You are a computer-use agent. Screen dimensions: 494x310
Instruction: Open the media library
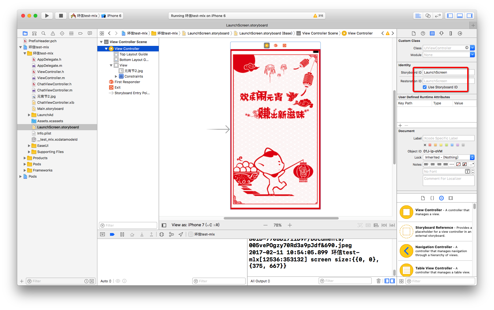(x=451, y=198)
